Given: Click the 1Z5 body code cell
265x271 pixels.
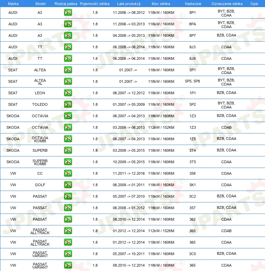Looking at the screenshot, I should pos(192,139).
